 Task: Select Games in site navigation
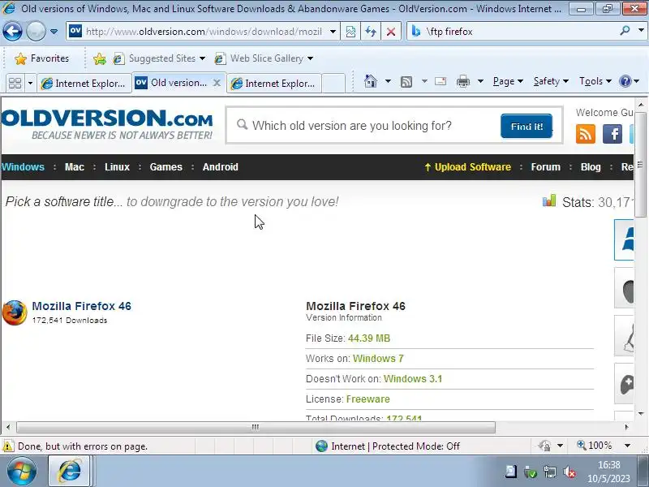[x=166, y=167]
